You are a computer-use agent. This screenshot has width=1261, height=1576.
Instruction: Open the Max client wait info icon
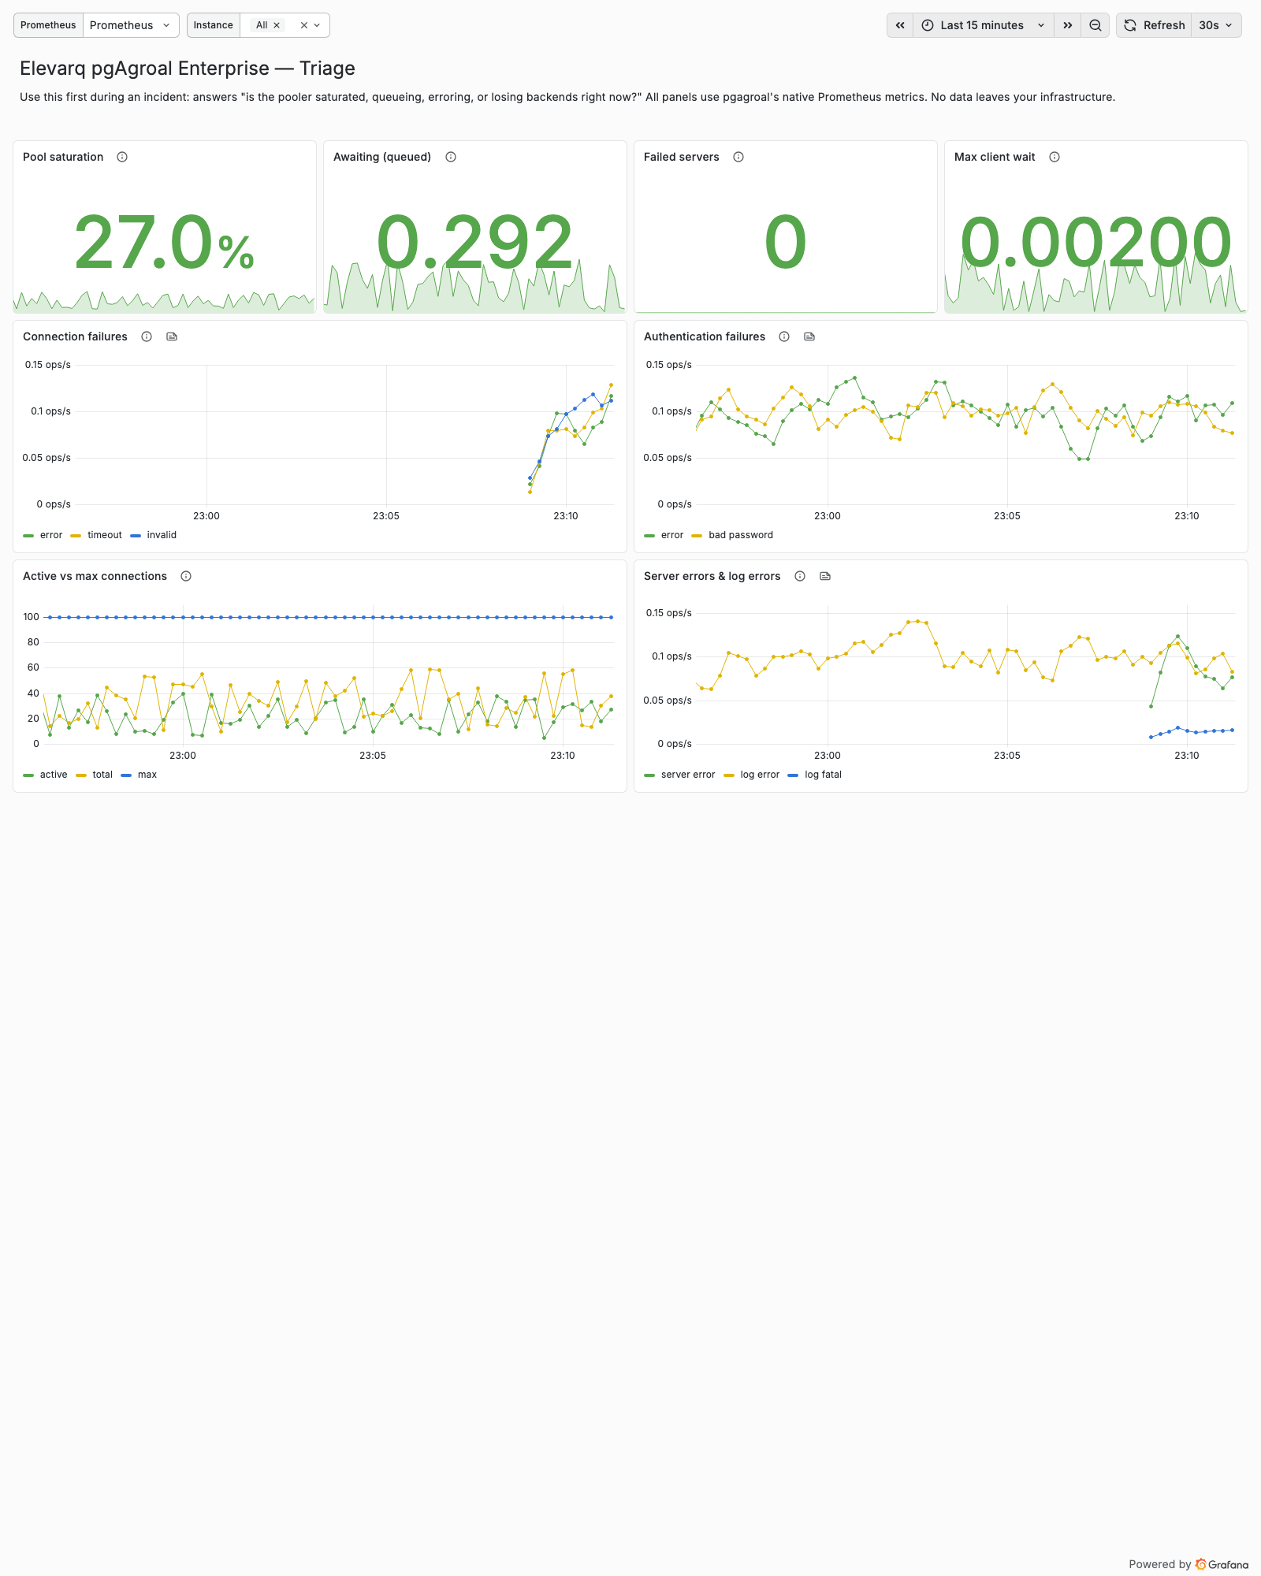point(1055,157)
